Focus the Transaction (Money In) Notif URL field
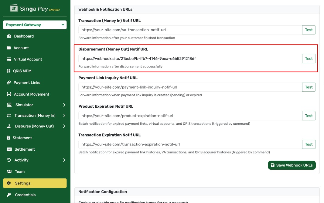This screenshot has width=324, height=203. [x=190, y=30]
